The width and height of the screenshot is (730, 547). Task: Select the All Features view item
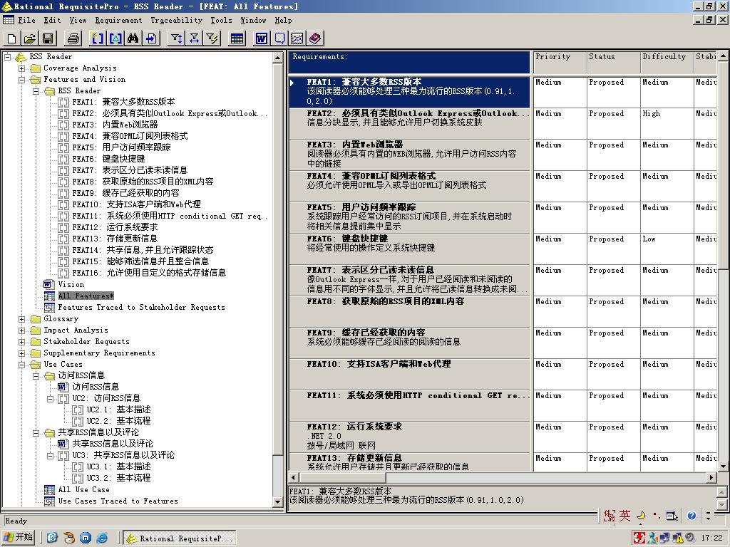click(x=86, y=296)
